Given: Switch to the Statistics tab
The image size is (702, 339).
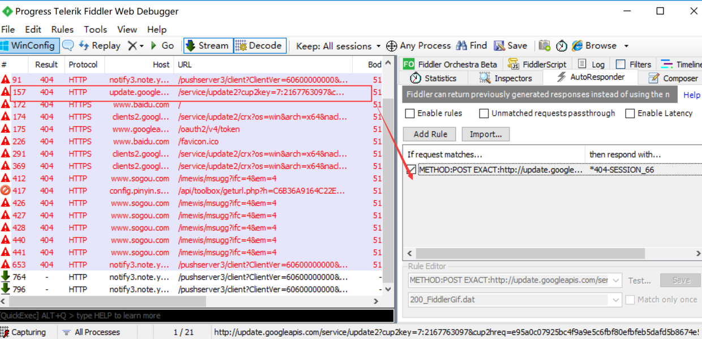Looking at the screenshot, I should [x=433, y=78].
